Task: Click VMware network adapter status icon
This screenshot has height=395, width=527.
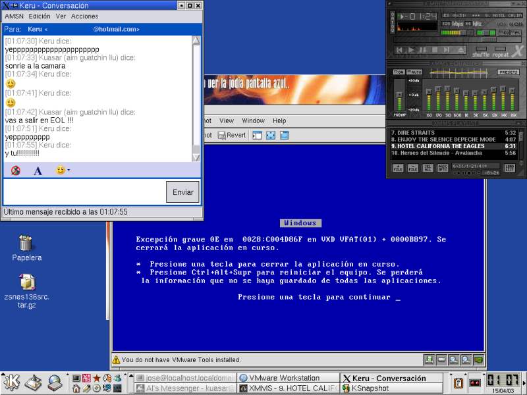Action: click(x=478, y=360)
